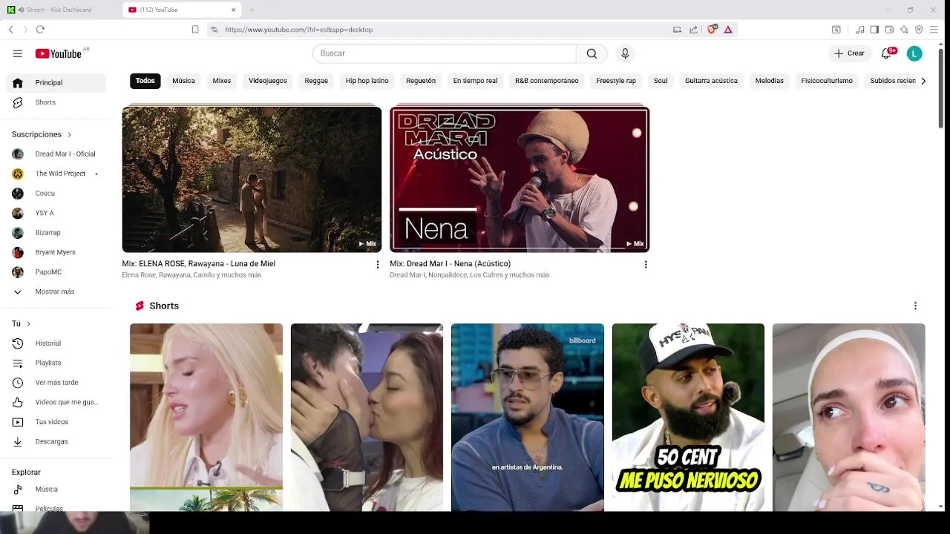The image size is (950, 534).
Task: Click the YouTube logo
Action: (59, 53)
